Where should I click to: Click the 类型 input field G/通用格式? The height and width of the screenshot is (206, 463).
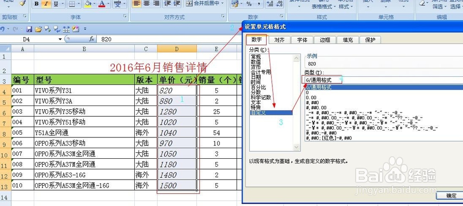coord(383,80)
